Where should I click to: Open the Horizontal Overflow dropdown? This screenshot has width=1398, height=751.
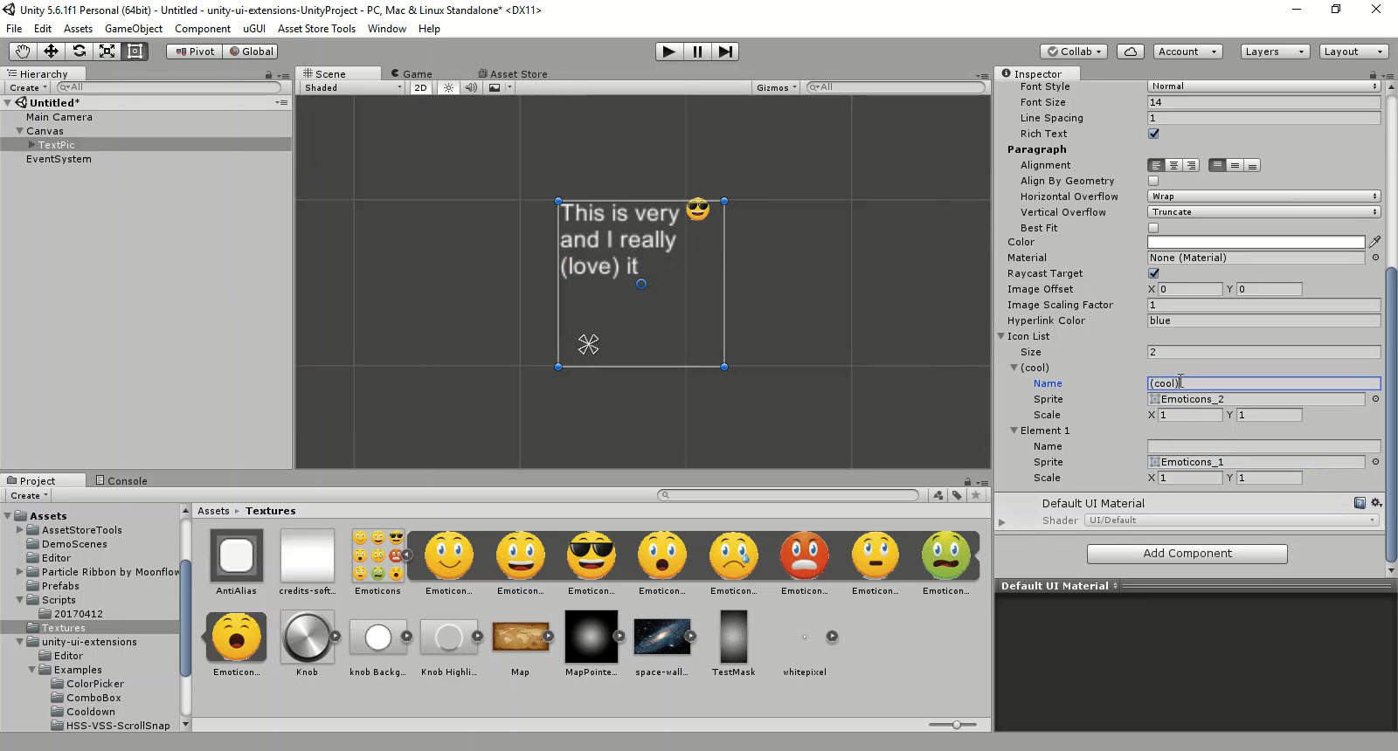tap(1263, 196)
